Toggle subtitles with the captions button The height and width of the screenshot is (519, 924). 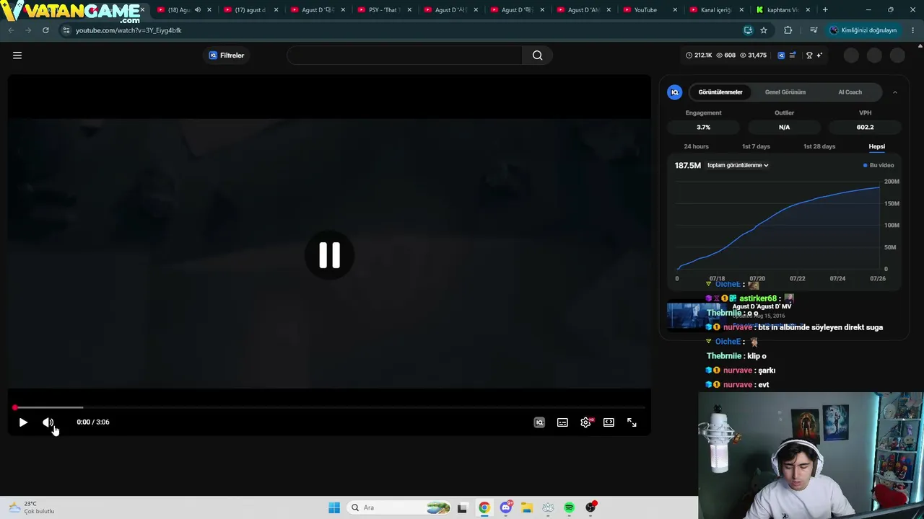pyautogui.click(x=562, y=422)
